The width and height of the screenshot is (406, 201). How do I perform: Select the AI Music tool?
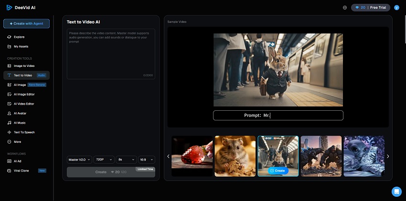click(x=26, y=123)
